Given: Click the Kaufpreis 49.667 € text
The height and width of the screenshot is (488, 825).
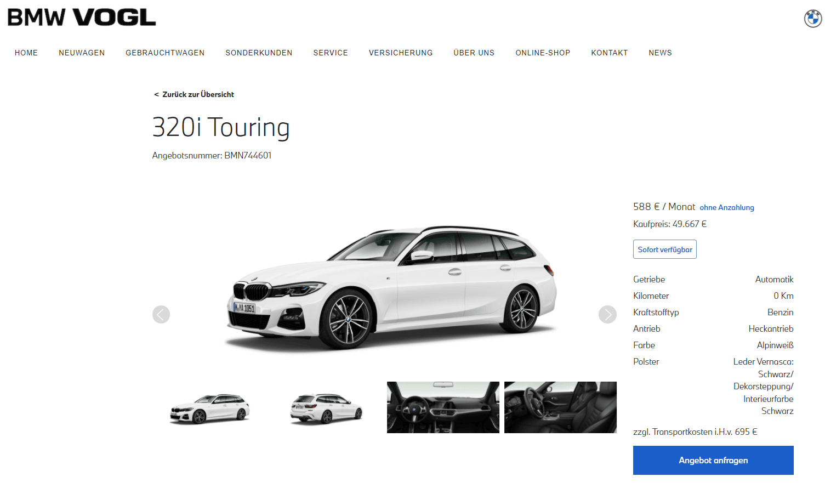Looking at the screenshot, I should [670, 224].
